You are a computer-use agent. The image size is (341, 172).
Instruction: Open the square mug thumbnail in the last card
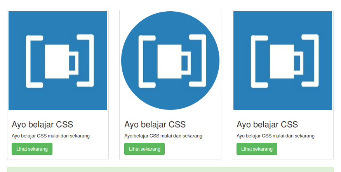[283, 61]
